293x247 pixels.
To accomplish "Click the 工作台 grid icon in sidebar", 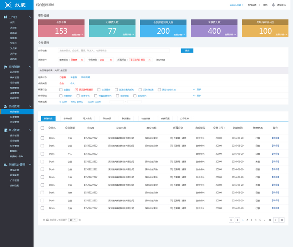I will [x=5, y=17].
